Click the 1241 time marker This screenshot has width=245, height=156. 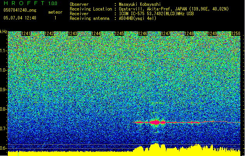(x=26, y=34)
